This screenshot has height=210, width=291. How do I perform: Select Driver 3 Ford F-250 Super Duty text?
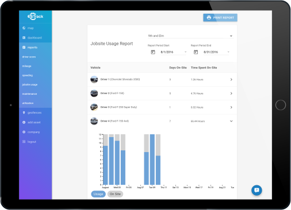[118, 107]
